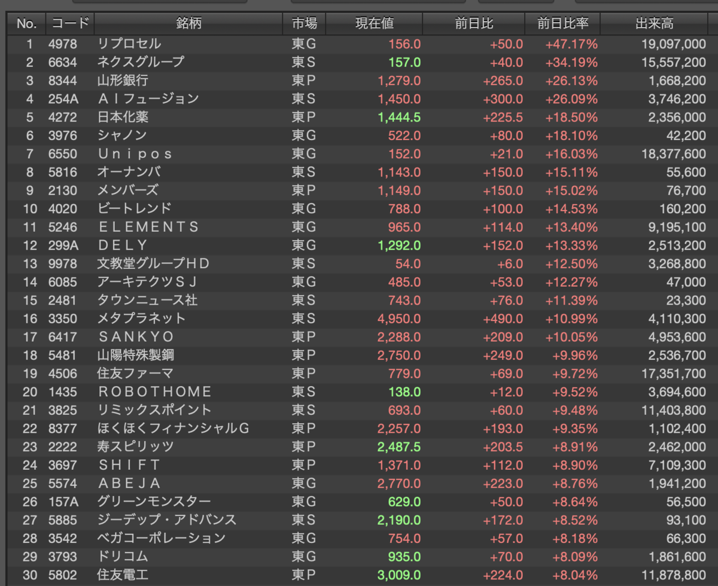
Task: Select ＡＢＥＪＡ in the list
Action: [x=129, y=483]
